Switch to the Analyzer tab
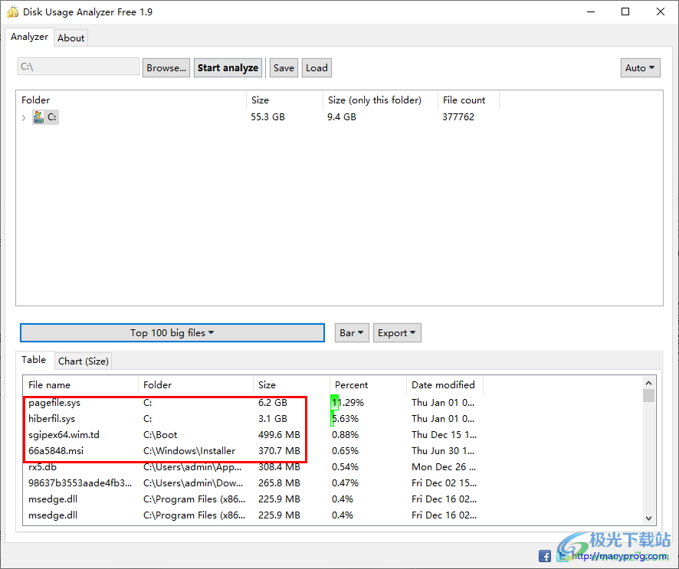This screenshot has width=679, height=569. tap(29, 37)
